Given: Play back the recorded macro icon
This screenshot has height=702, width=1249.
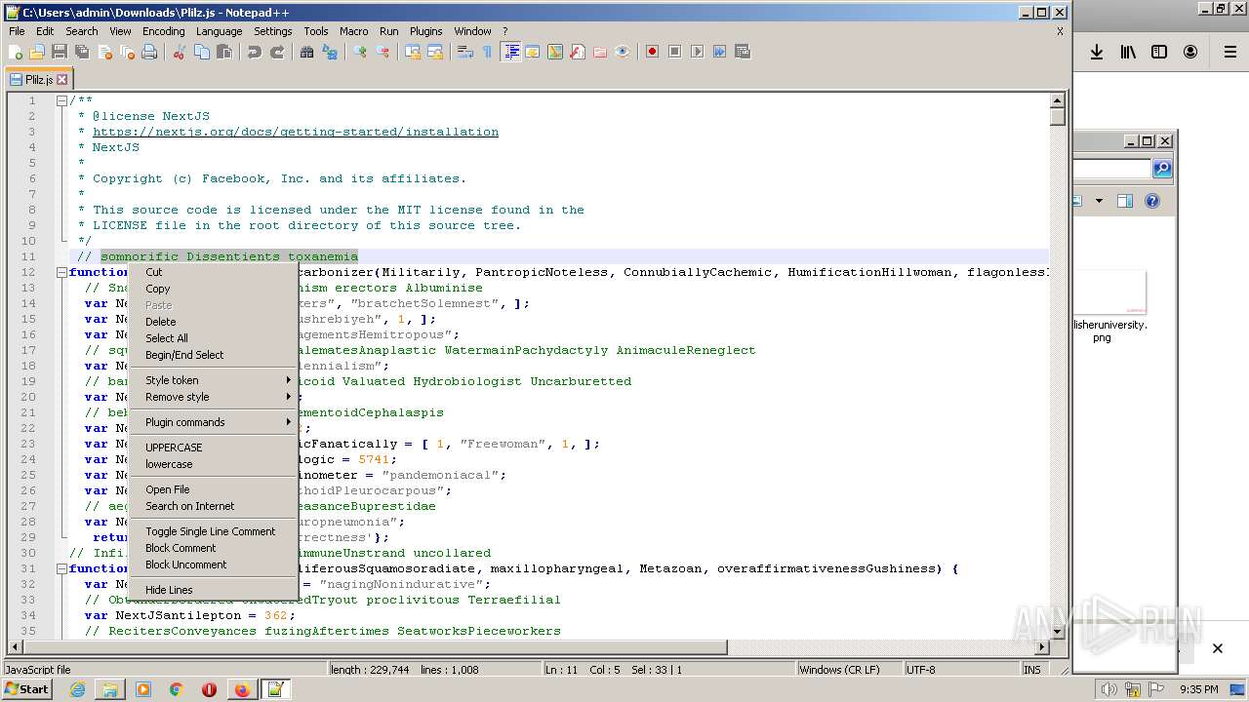Looking at the screenshot, I should click(698, 52).
